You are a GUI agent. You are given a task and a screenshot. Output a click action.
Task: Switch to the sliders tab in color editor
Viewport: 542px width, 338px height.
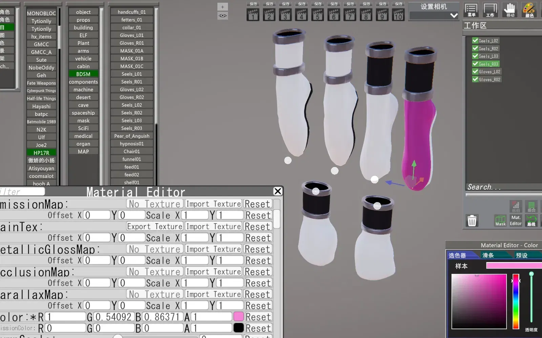click(488, 255)
